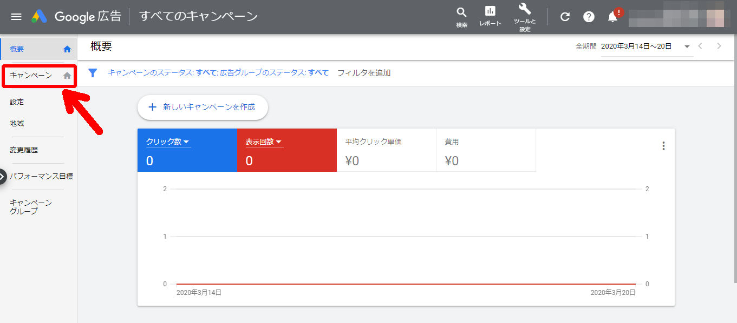The image size is (737, 323).
Task: Expand the collapsed side panel arrow
Action: click(x=3, y=176)
